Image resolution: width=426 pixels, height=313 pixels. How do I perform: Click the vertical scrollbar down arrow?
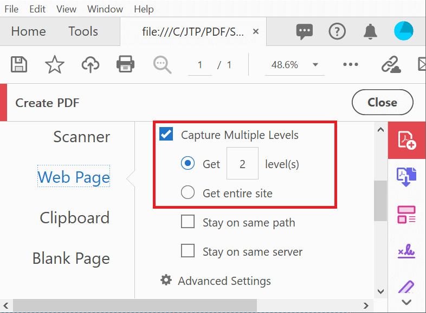[381, 291]
